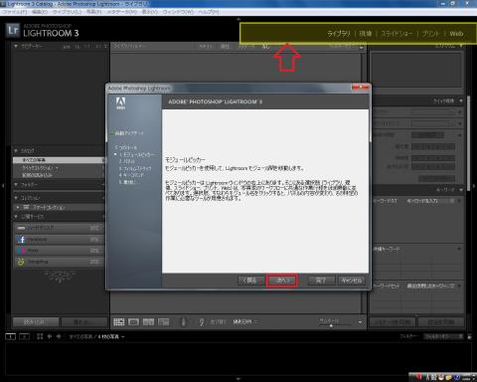Expand the Smart Collections set
Screen dimensions: 477x382
[18, 207]
